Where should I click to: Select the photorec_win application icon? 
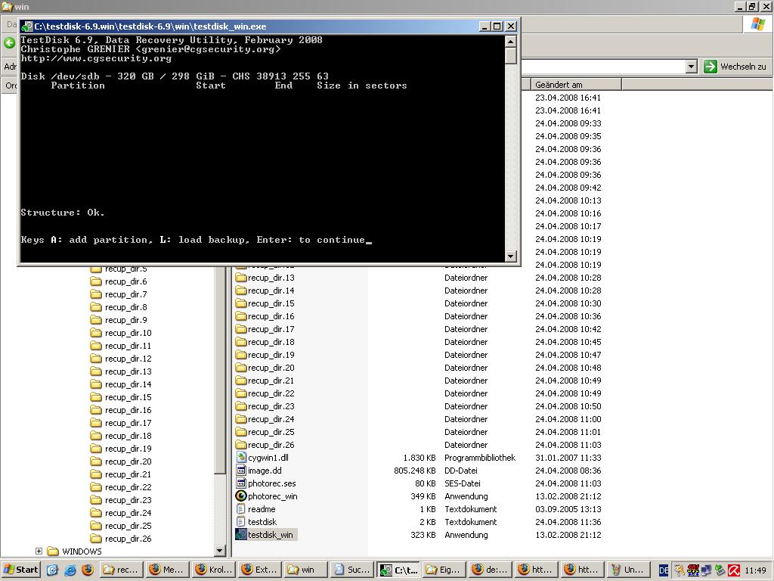coord(241,496)
